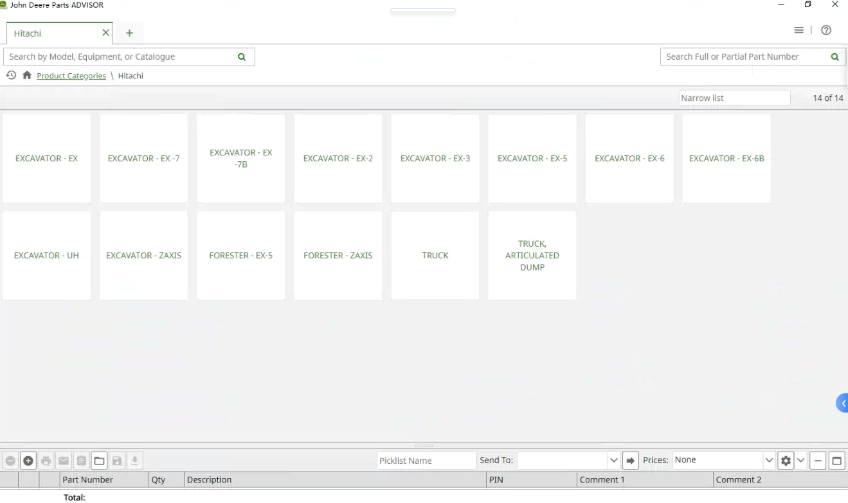Click the clipboard icon in picklist toolbar
This screenshot has width=848, height=503.
pos(81,461)
